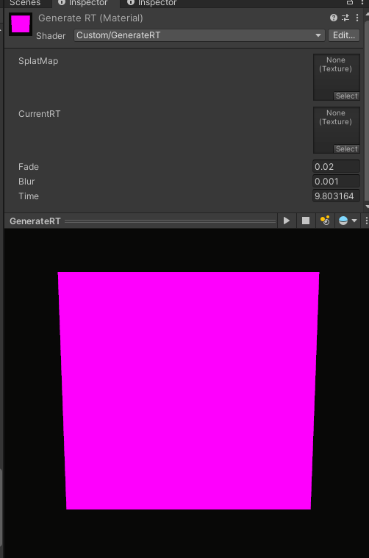Click the Edit... shader button

click(344, 35)
